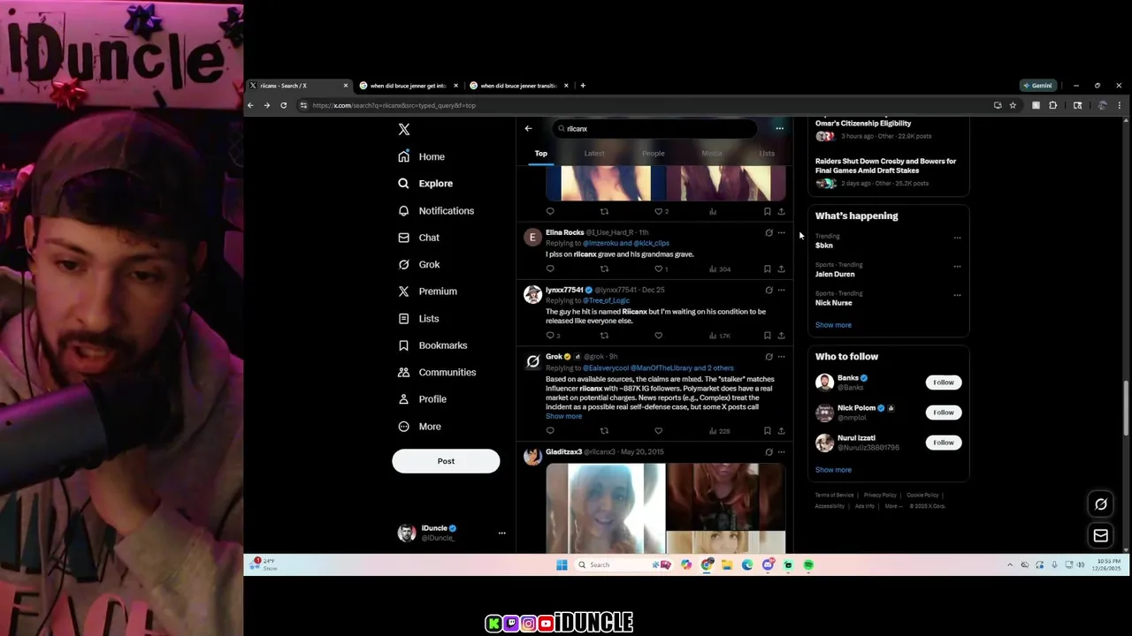The height and width of the screenshot is (636, 1132).
Task: Open the Gemini button in Chrome
Action: point(1038,86)
